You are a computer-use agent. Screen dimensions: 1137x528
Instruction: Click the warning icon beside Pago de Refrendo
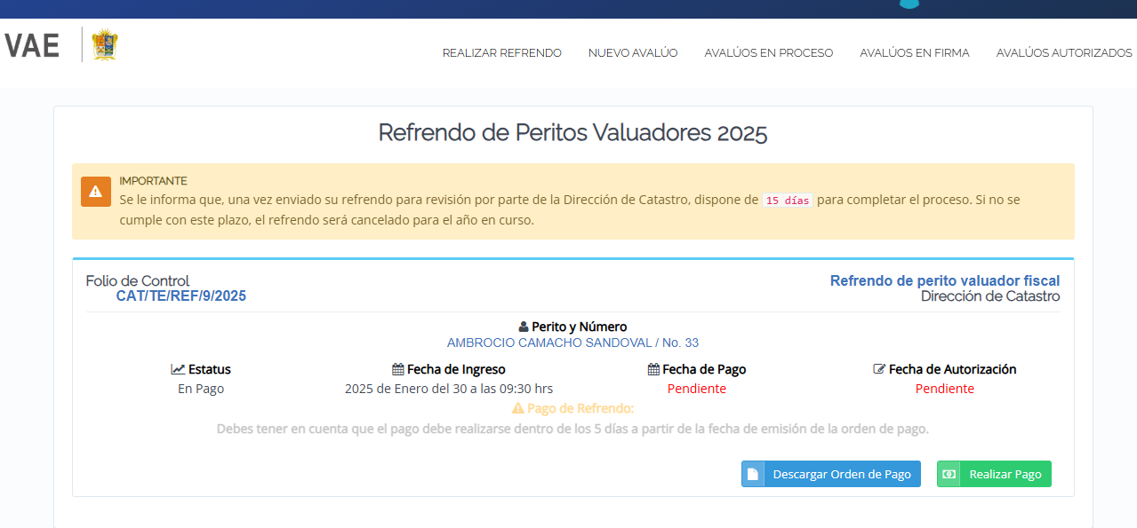[x=517, y=408]
